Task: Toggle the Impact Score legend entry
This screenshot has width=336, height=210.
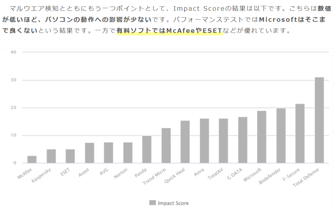Action: 169,203
